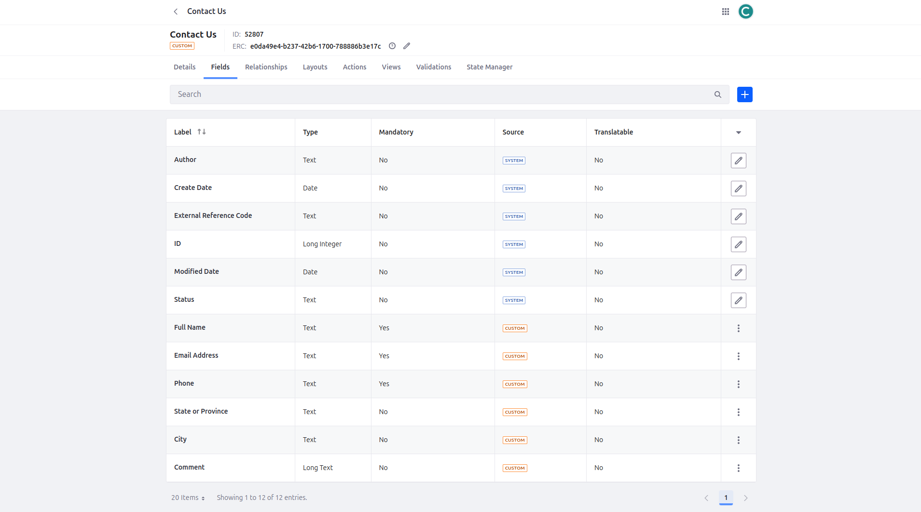
Task: Click the back arrow beside Contact Us
Action: [x=176, y=12]
